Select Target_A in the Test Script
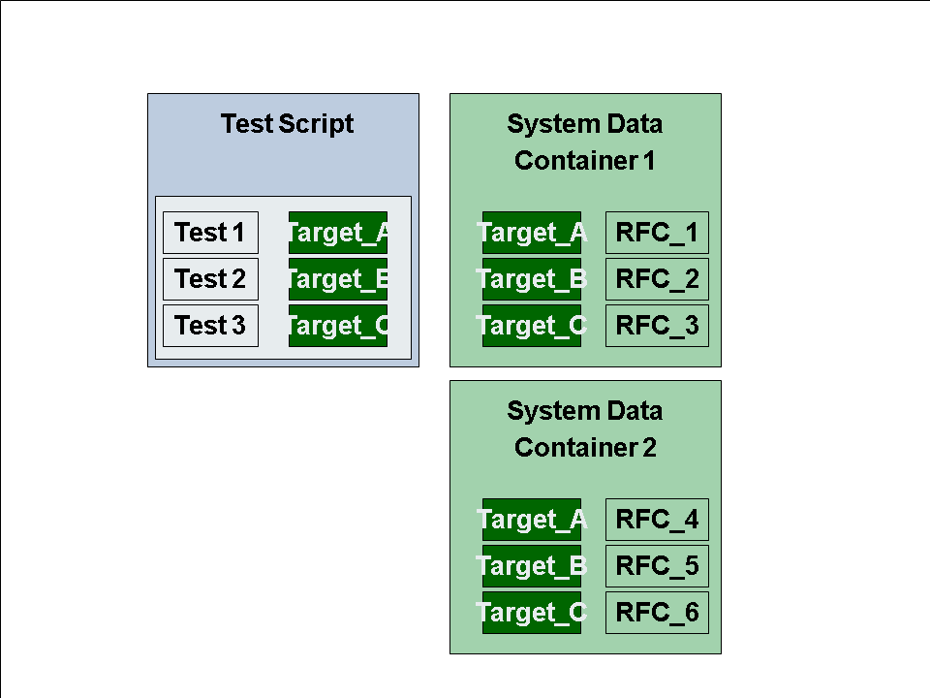The width and height of the screenshot is (930, 698). [x=338, y=233]
